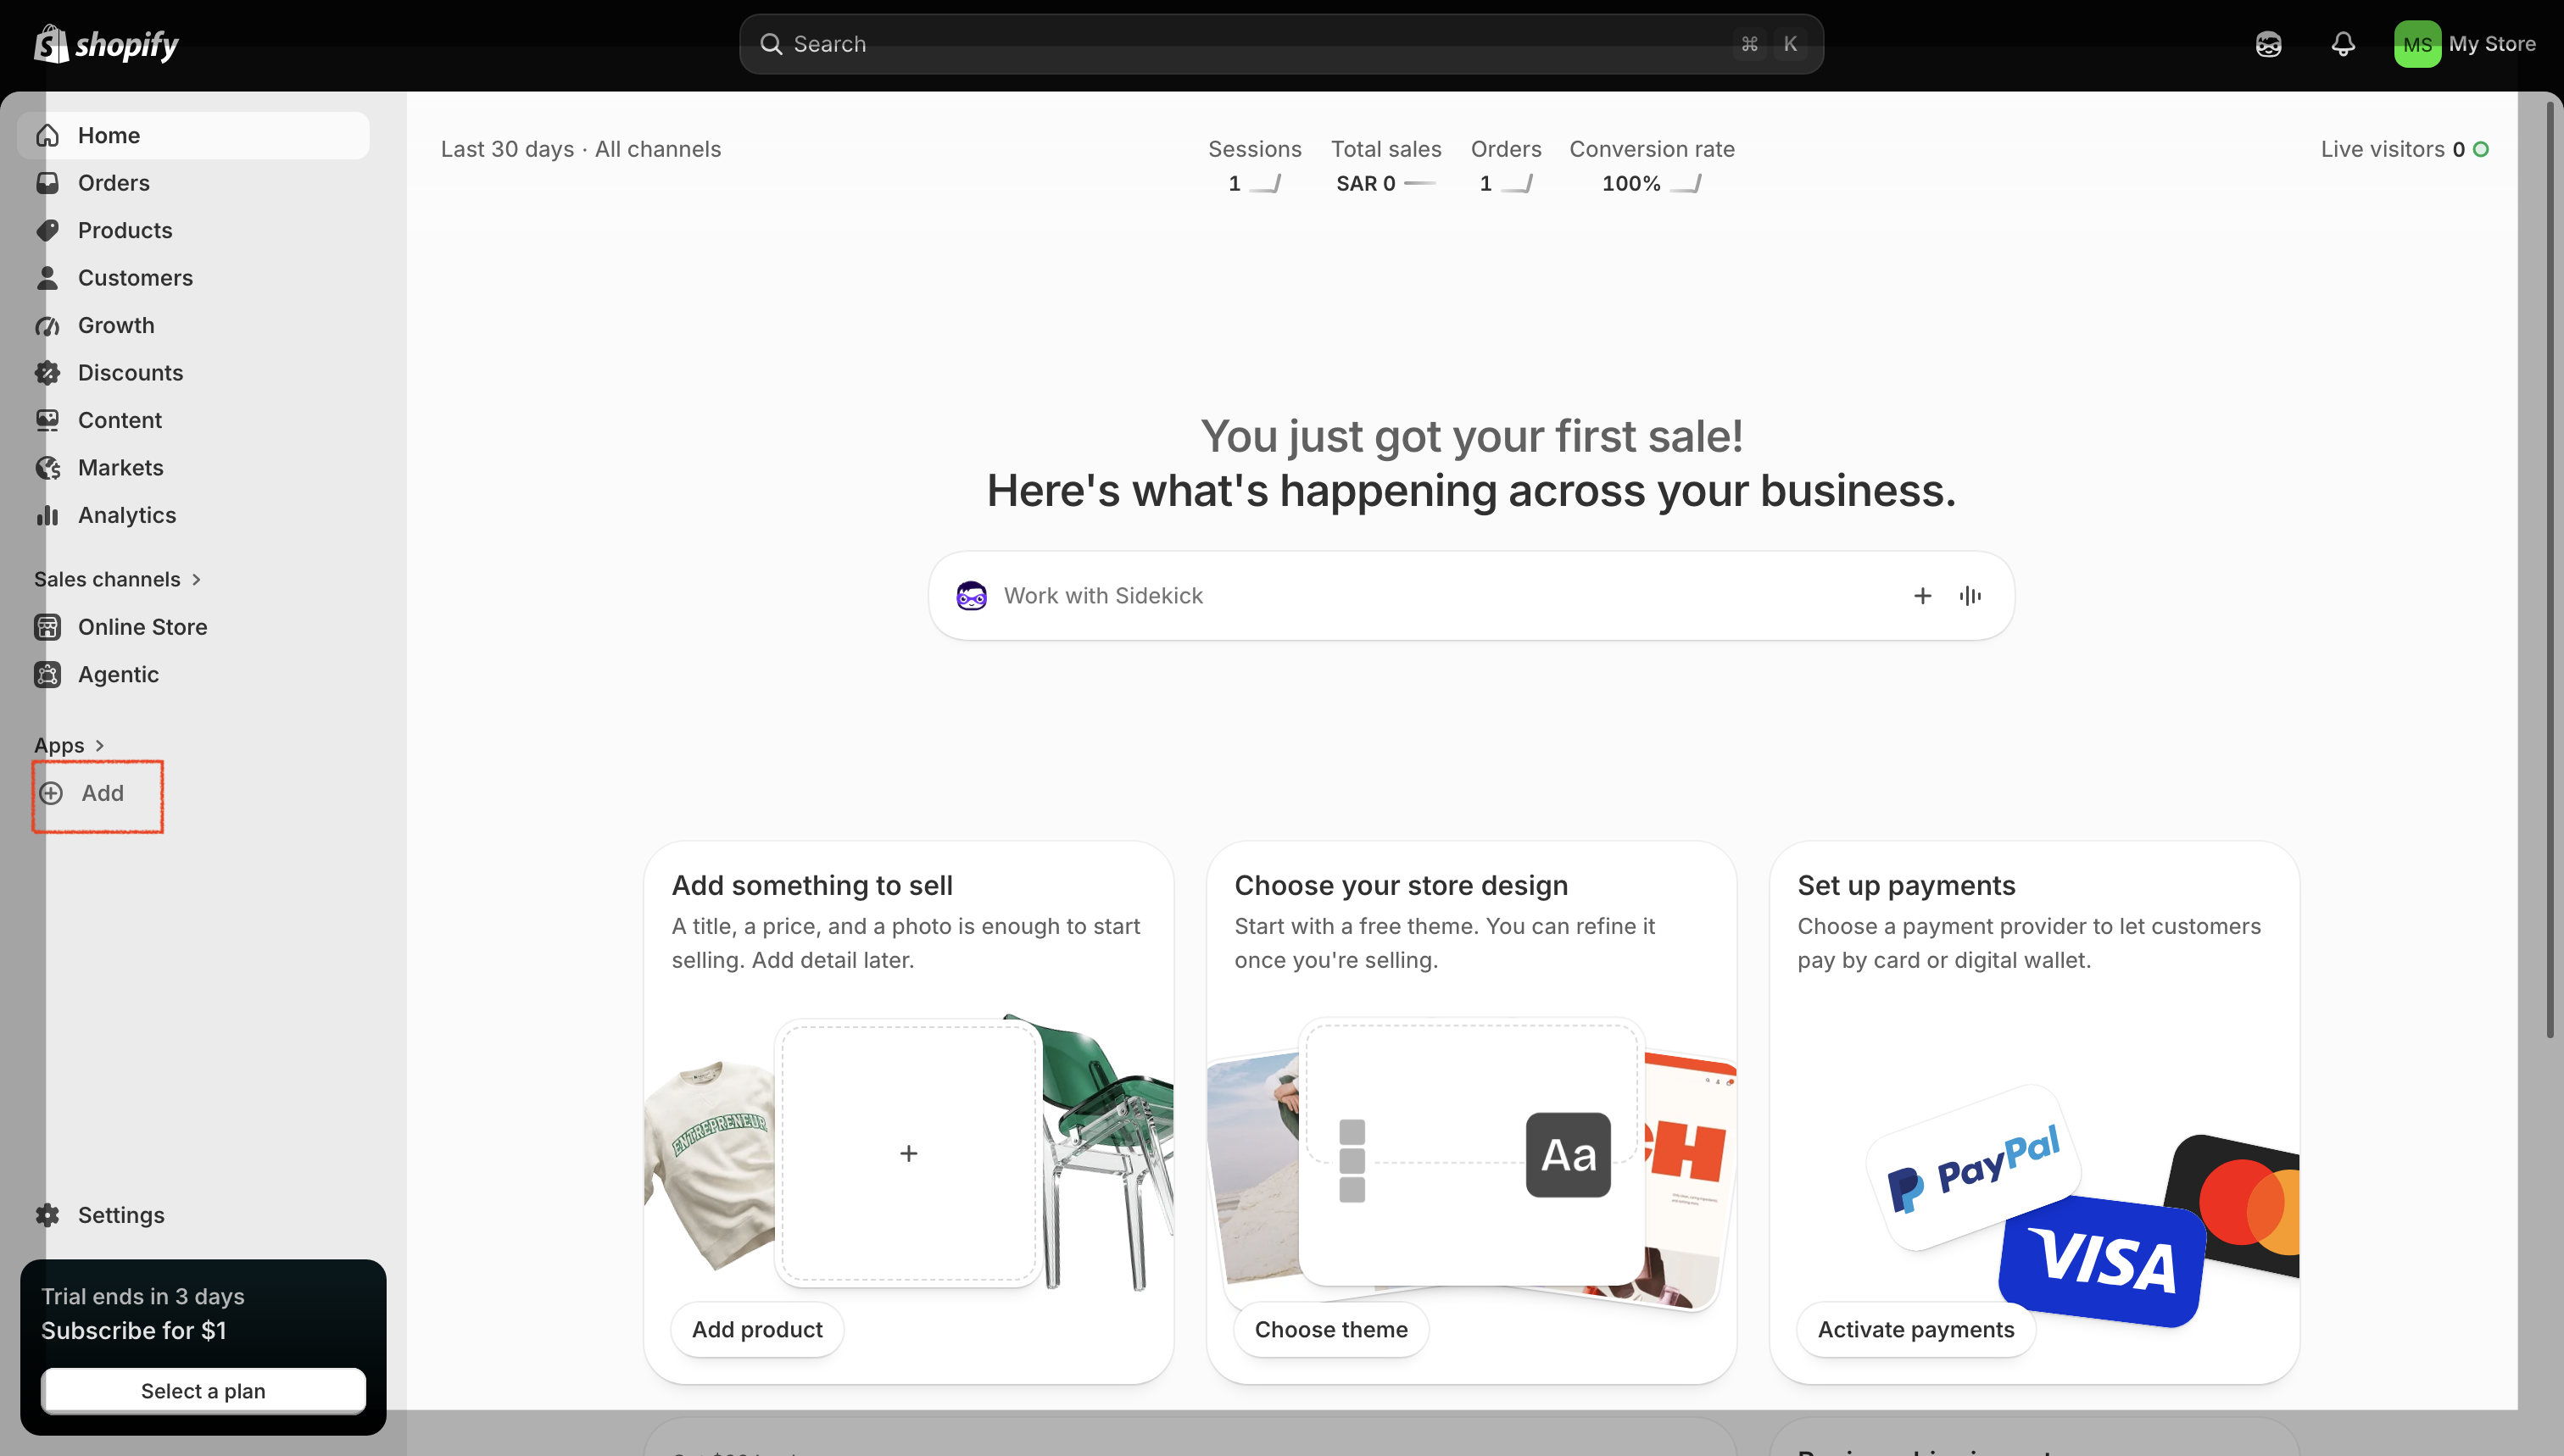The width and height of the screenshot is (2564, 1456).
Task: Click the plus attachment icon in Sidekick box
Action: (1922, 596)
